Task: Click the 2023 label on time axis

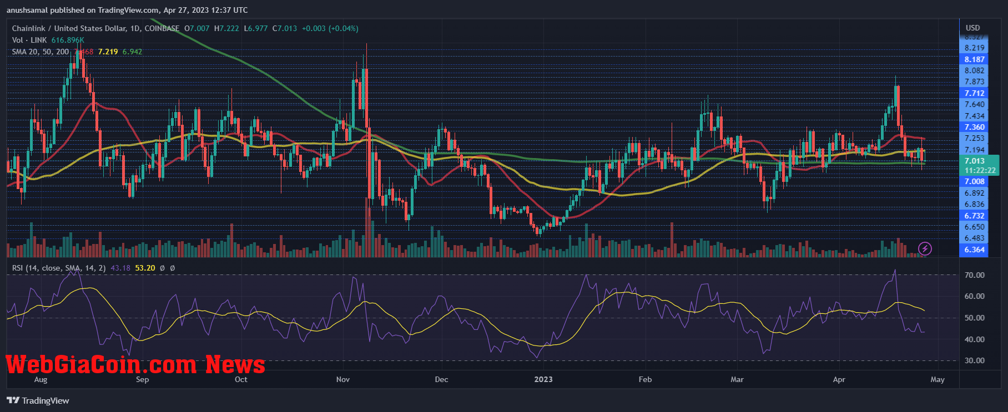Action: click(x=543, y=380)
